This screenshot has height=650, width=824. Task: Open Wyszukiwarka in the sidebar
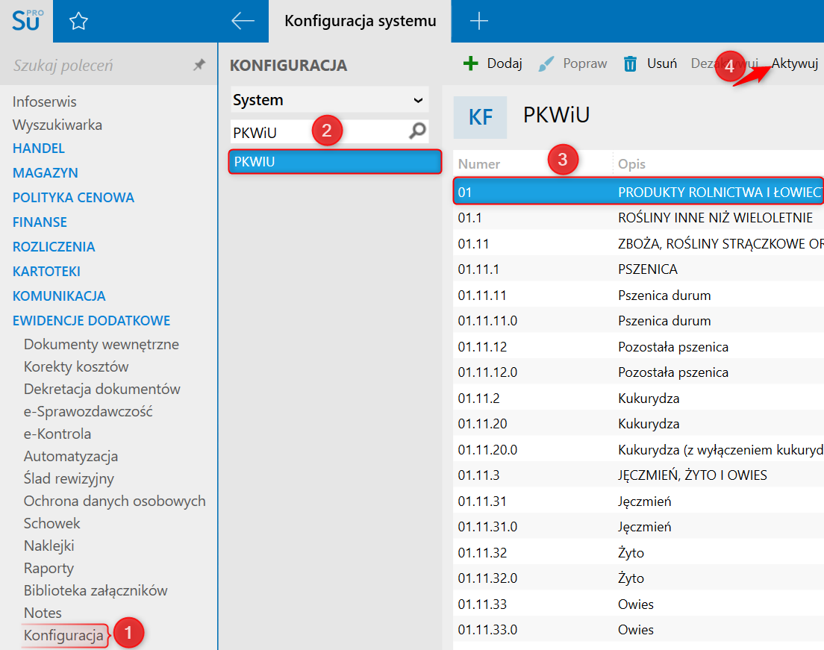pyautogui.click(x=57, y=125)
